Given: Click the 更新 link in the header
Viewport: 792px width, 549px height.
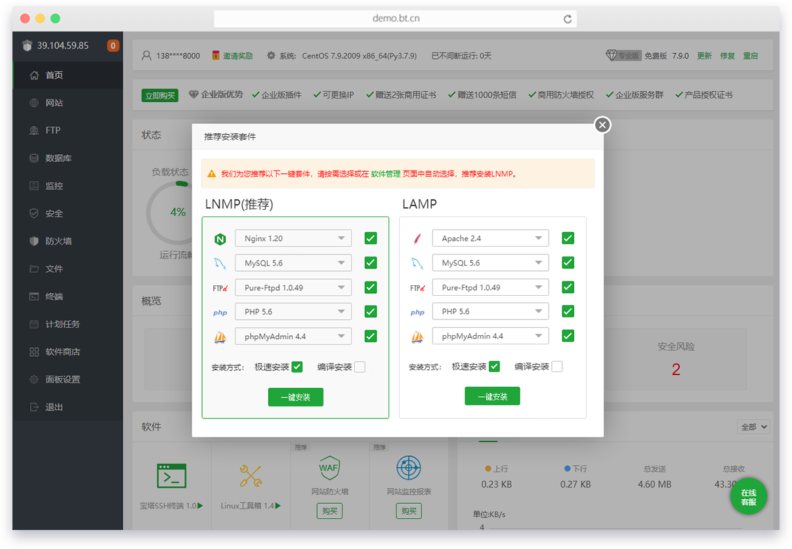Looking at the screenshot, I should click(704, 56).
